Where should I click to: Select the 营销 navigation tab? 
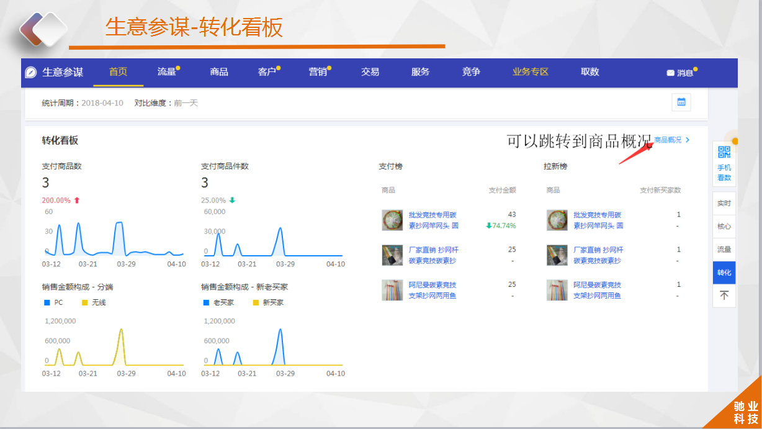pyautogui.click(x=318, y=72)
